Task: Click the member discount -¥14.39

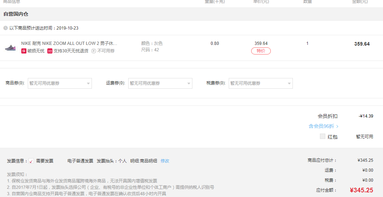Action: [x=366, y=116]
